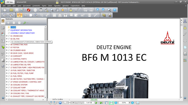Open 39 COOLING FAN / FAN bookmark

point(20,93)
